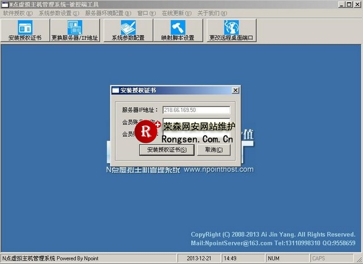Open the 软件授权(R) menu
Image resolution: width=363 pixels, height=264 pixels.
click(18, 12)
